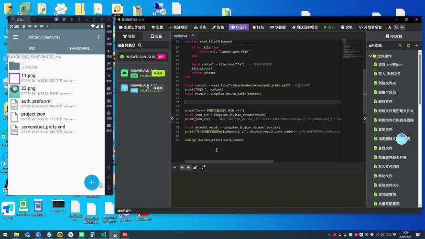Expand the output console to fullscreen
This screenshot has width=425, height=239.
pyautogui.click(x=203, y=167)
